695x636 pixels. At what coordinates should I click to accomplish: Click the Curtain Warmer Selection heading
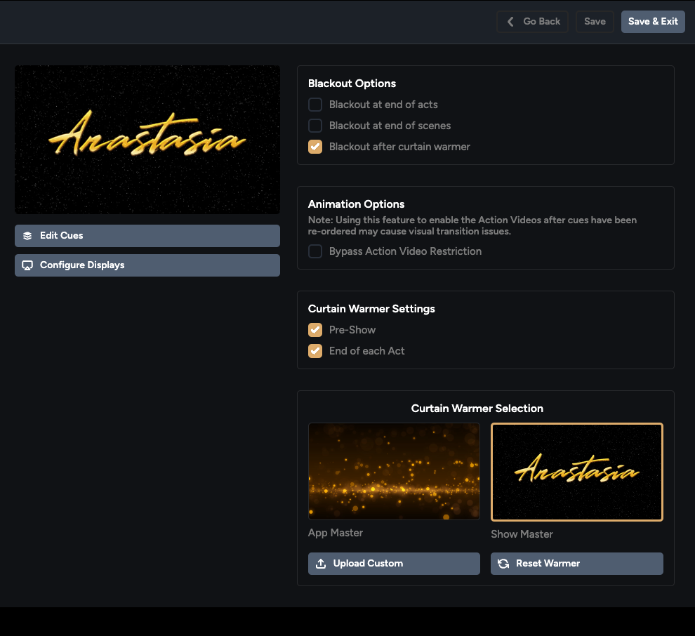(477, 408)
